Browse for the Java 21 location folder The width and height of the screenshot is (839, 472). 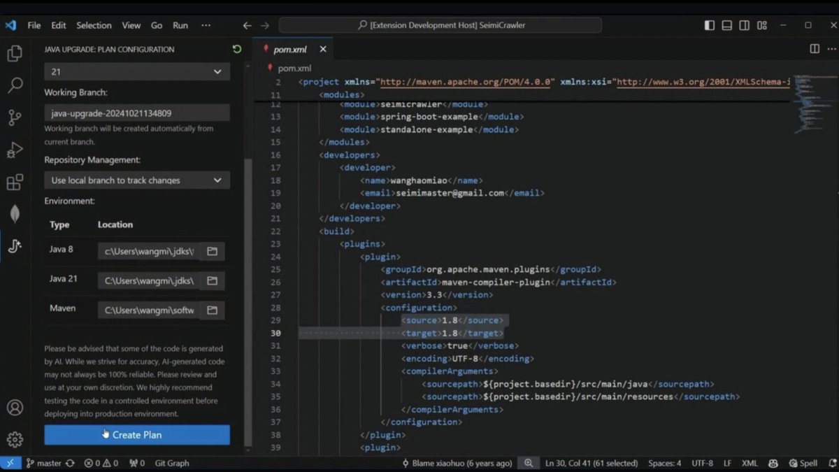pyautogui.click(x=212, y=280)
